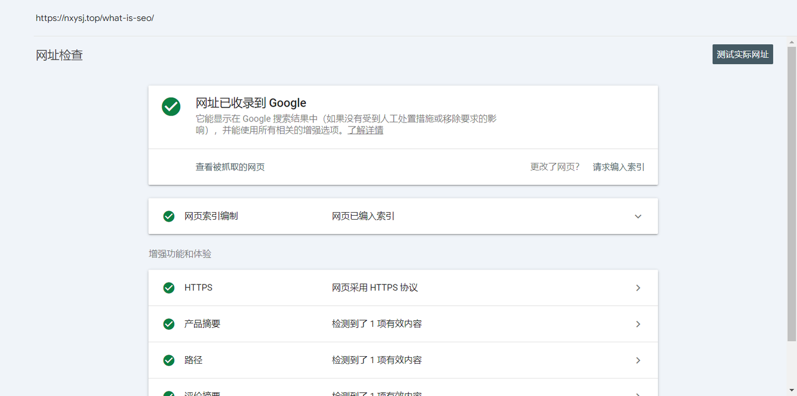The height and width of the screenshot is (396, 797).
Task: Click the large green check beside 网址已收录到 Google
Action: (x=171, y=107)
